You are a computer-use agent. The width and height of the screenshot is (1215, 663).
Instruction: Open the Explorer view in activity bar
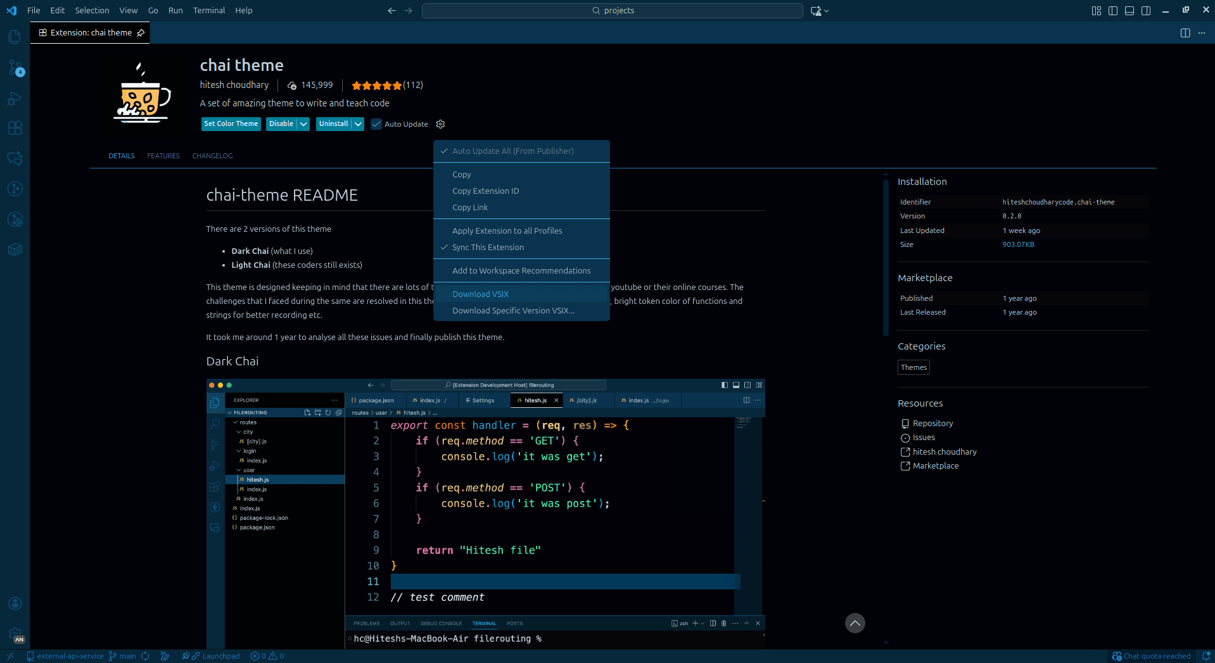[x=15, y=37]
